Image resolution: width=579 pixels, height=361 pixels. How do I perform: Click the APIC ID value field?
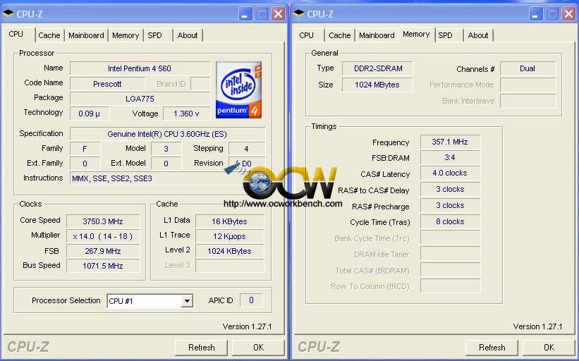pyautogui.click(x=251, y=300)
